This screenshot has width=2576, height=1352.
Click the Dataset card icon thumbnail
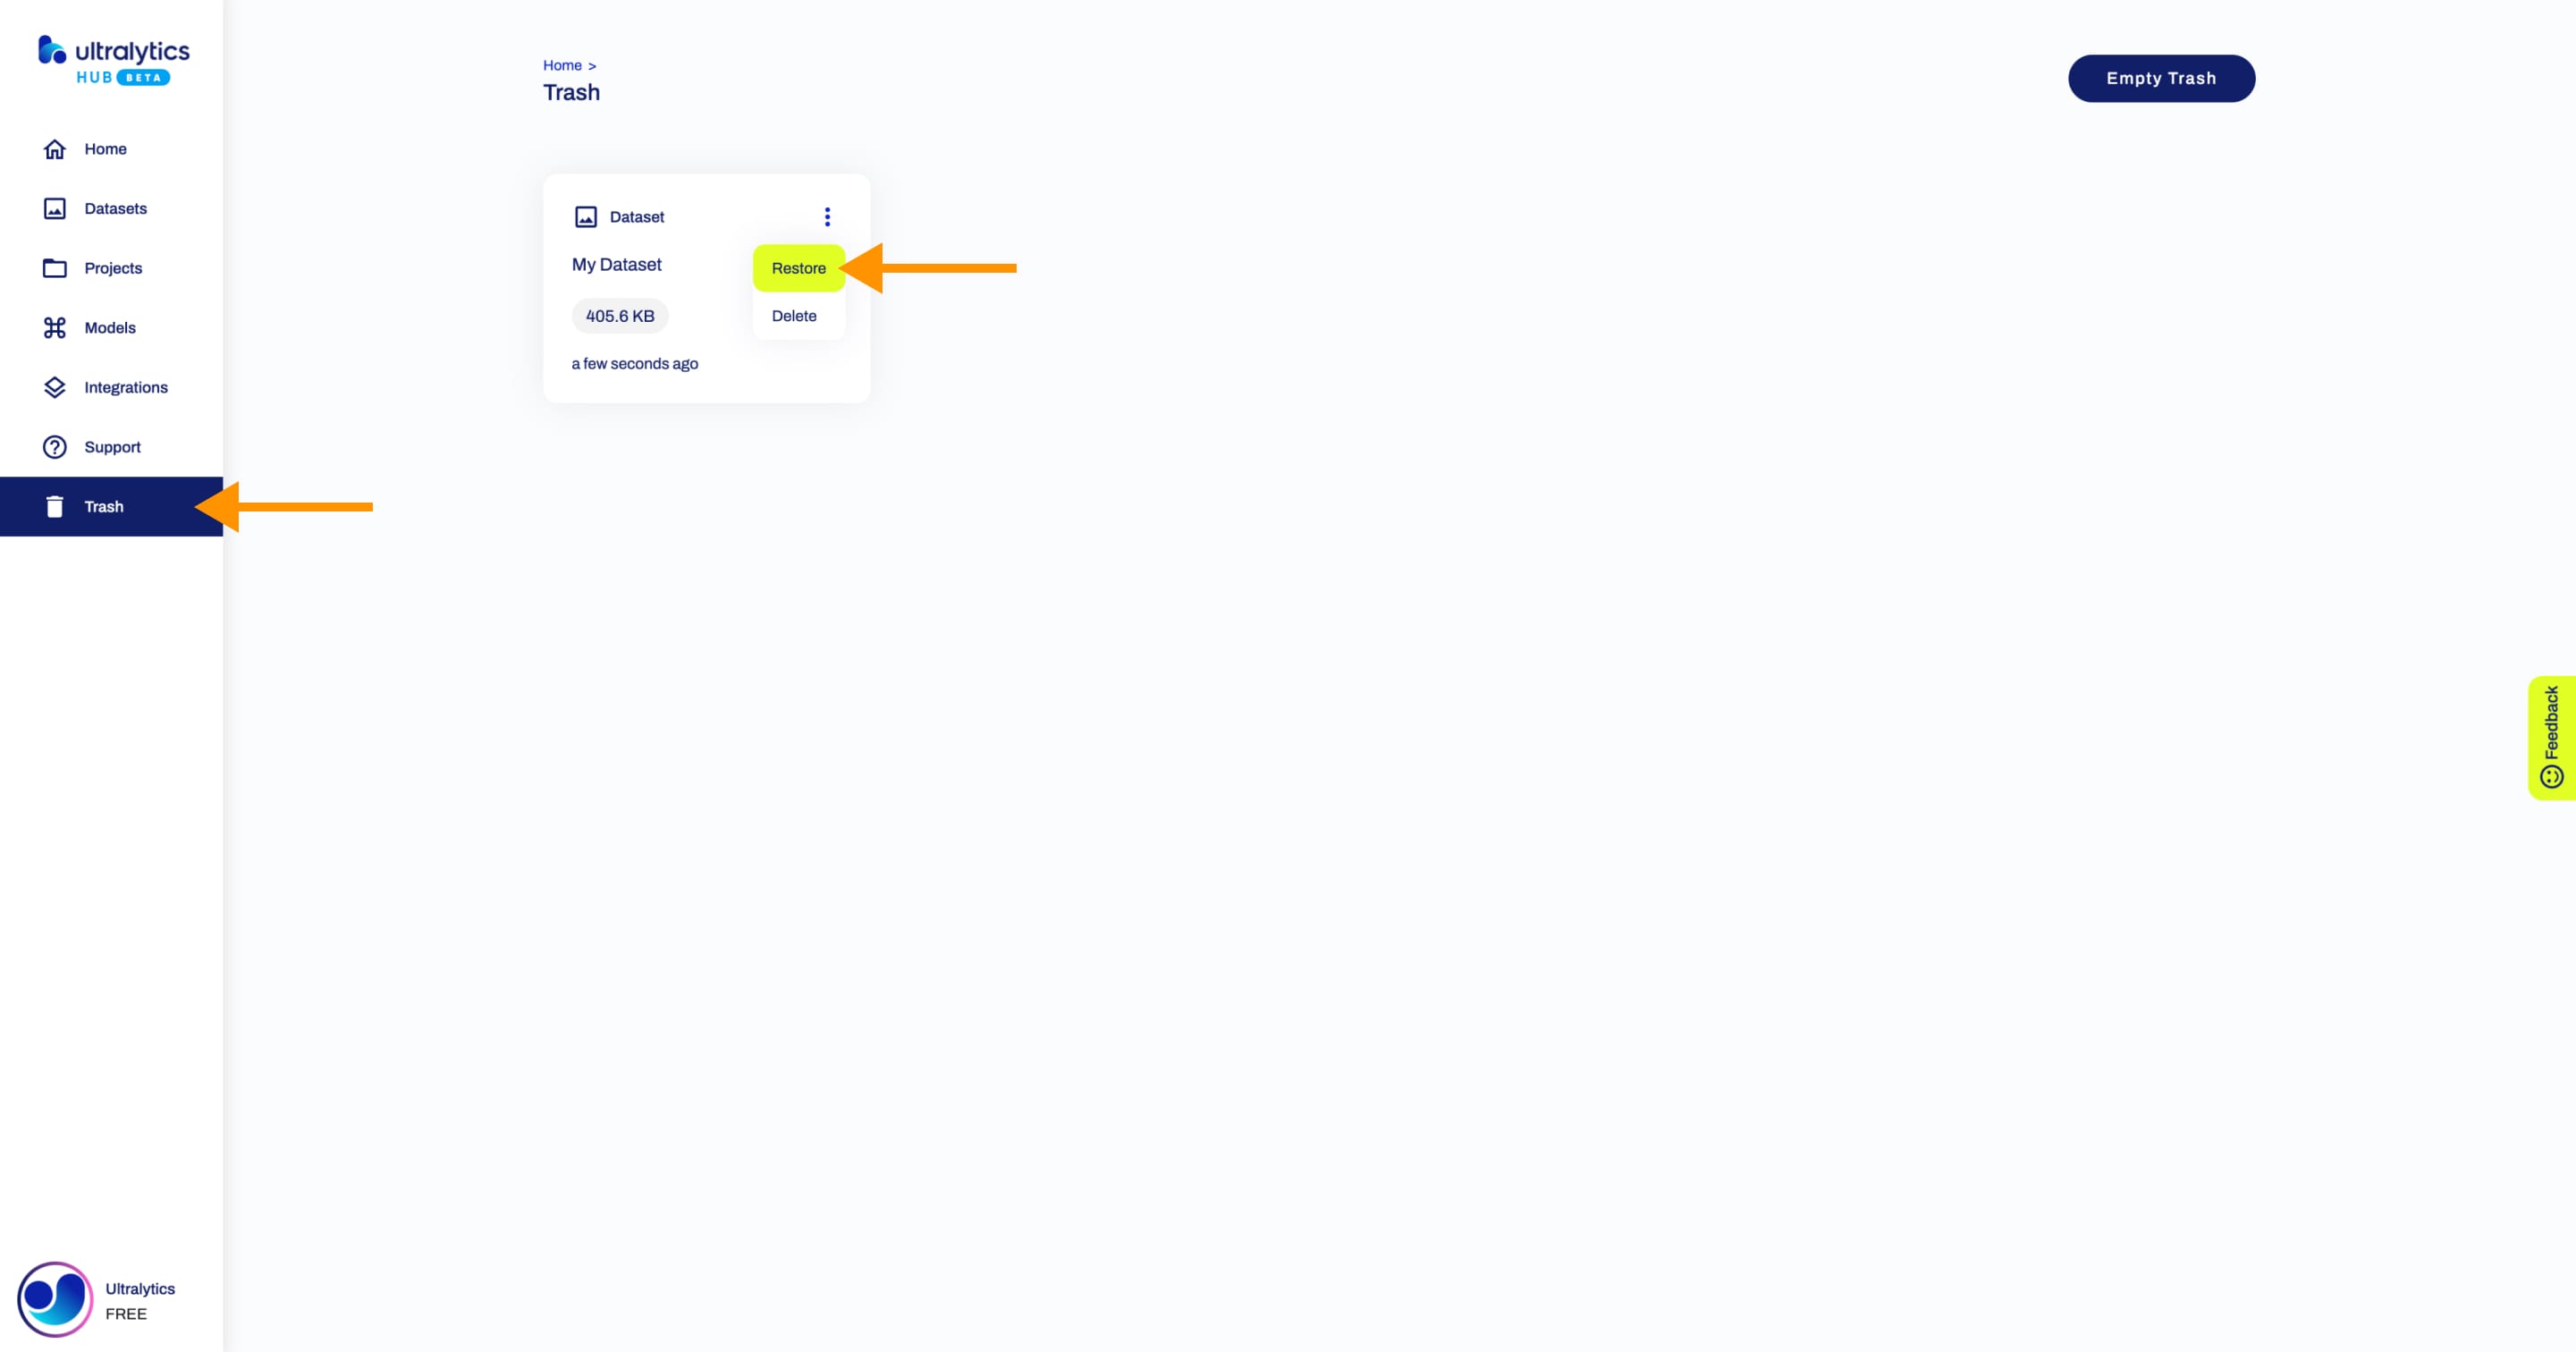click(586, 216)
